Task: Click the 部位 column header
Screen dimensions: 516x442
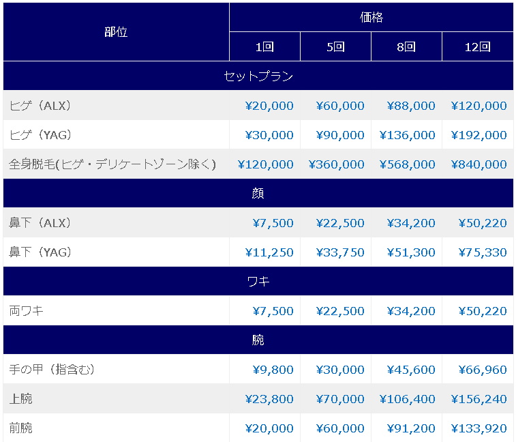Action: tap(116, 32)
